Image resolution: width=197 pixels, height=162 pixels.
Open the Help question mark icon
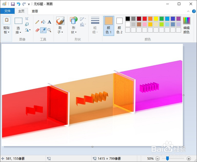[194, 11]
